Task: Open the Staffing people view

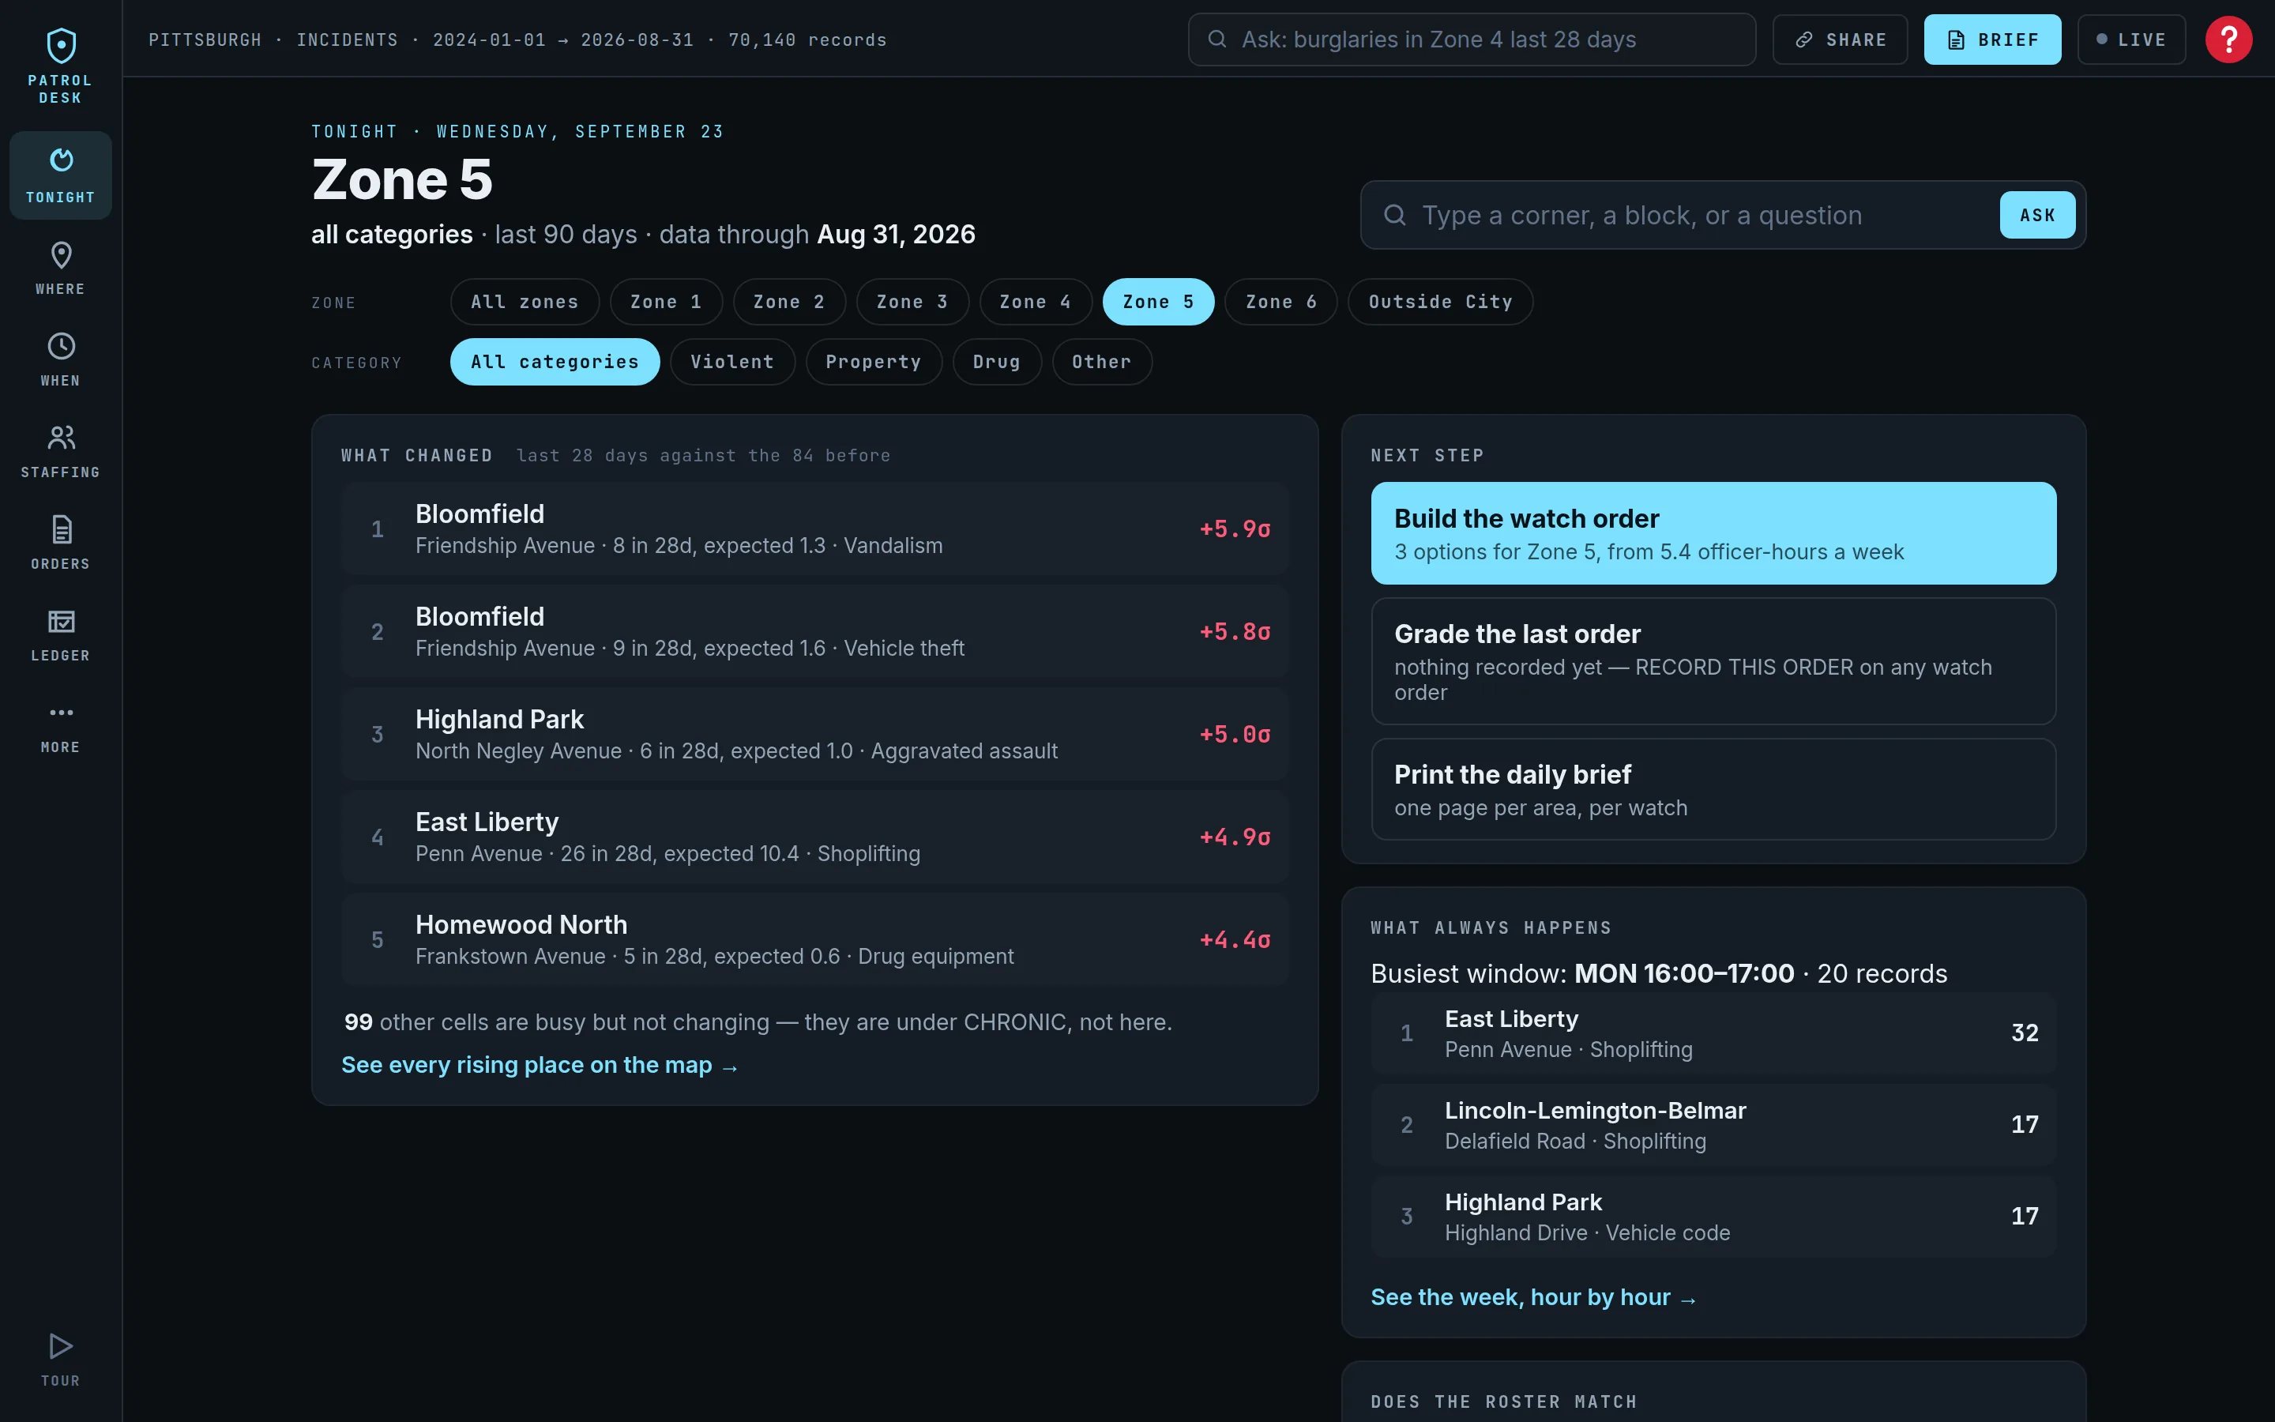Action: coord(60,450)
